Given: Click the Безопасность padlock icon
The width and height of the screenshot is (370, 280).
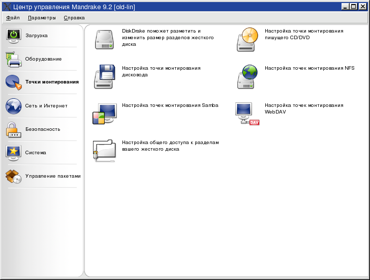Looking at the screenshot, I should point(14,129).
